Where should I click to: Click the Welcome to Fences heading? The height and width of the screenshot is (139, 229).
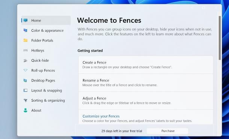click(109, 20)
